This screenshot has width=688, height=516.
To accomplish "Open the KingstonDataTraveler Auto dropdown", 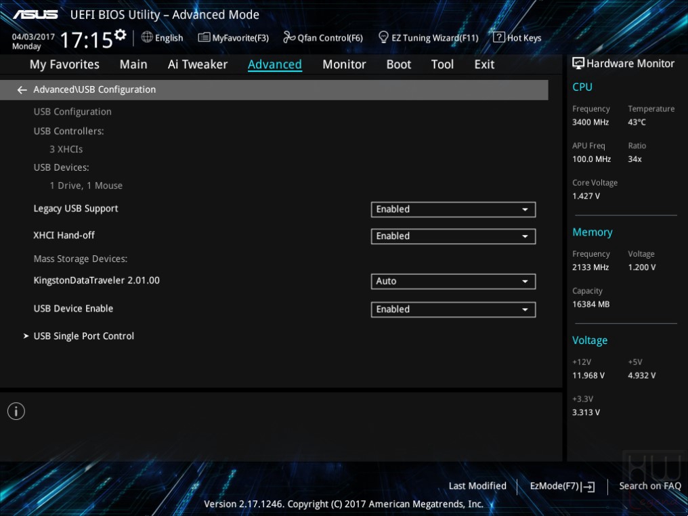I will [453, 281].
